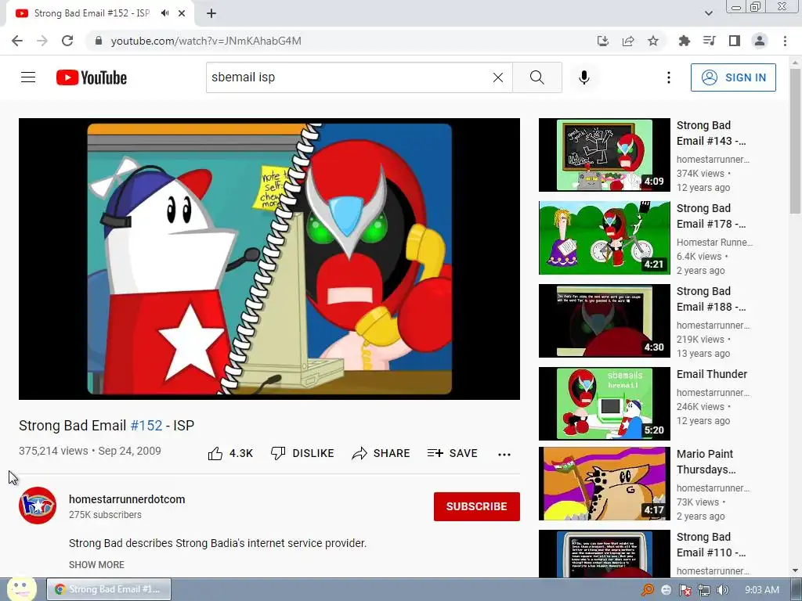Click SHARE under the video
802x601 pixels.
coord(381,453)
